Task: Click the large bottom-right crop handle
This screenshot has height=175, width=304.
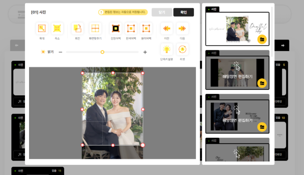Action: coord(143,145)
